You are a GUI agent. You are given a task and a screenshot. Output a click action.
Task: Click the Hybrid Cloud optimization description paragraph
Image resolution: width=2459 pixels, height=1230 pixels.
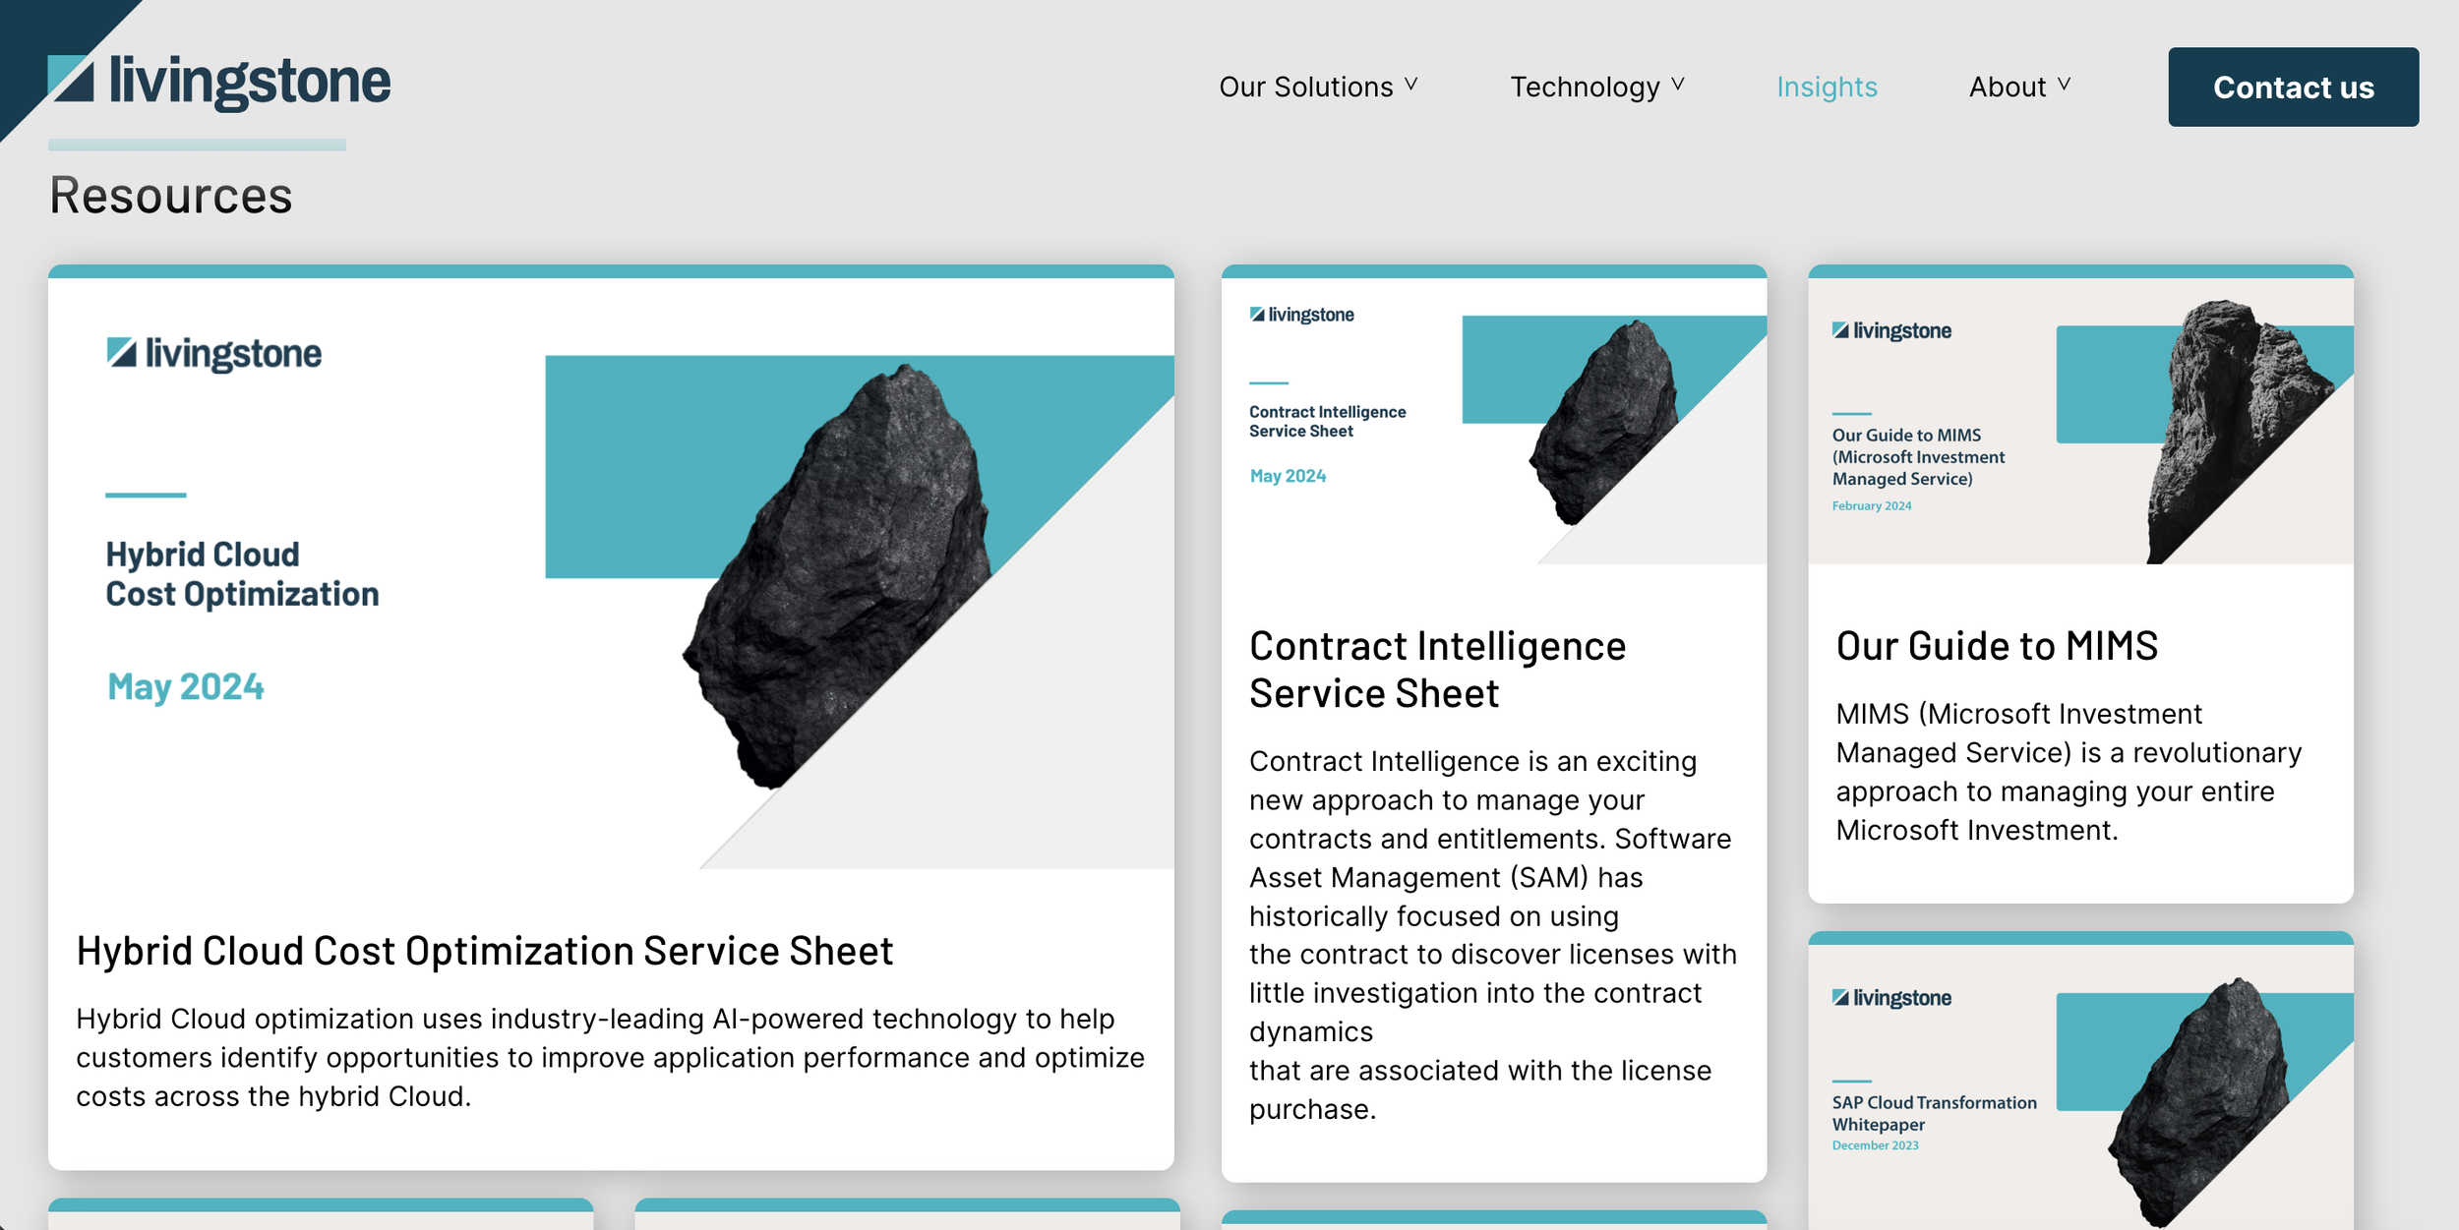click(x=611, y=1058)
